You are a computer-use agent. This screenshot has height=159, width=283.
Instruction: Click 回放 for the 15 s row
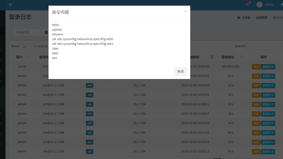pos(256,142)
